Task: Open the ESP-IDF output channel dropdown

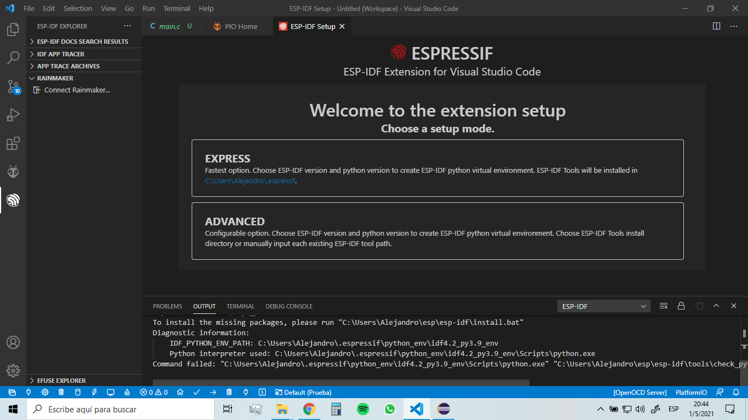Action: (603, 306)
